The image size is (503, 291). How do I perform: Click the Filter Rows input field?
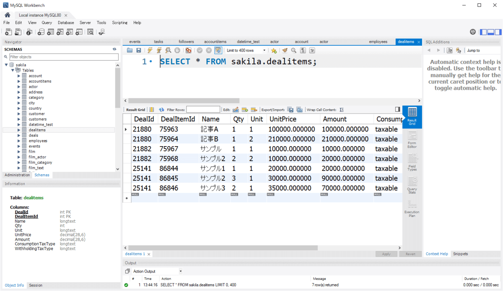[x=203, y=110]
